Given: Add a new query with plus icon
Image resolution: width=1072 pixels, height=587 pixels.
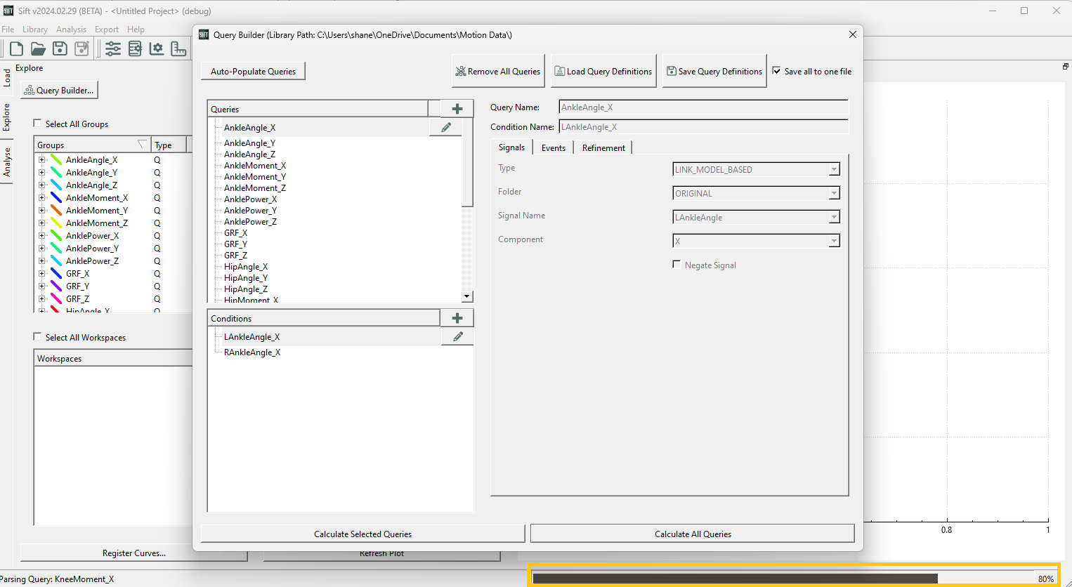Looking at the screenshot, I should coord(457,109).
